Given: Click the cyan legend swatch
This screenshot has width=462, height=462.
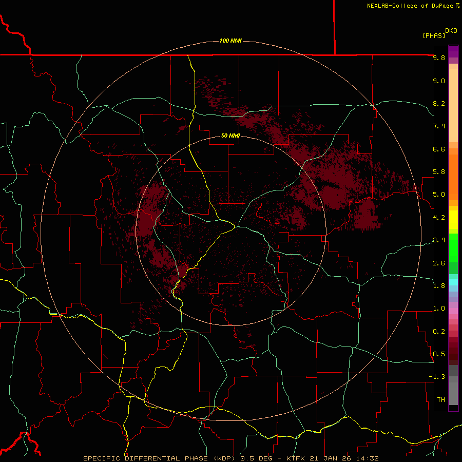Looking at the screenshot, I should pos(453,282).
